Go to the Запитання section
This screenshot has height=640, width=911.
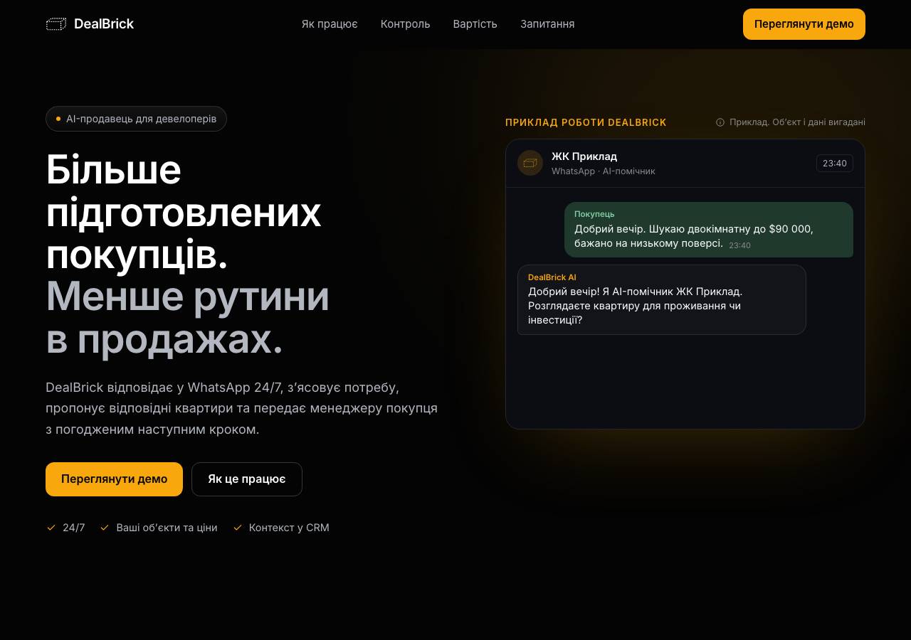(x=547, y=24)
